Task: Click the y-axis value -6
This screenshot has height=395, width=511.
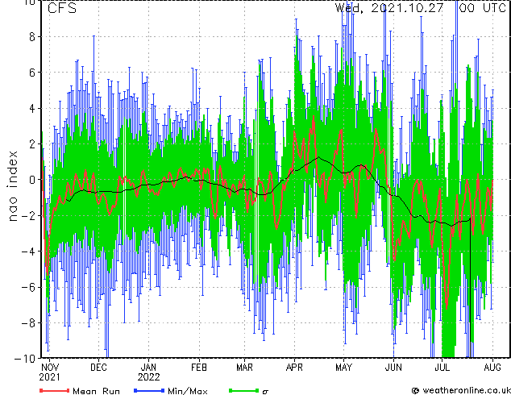Action: coord(28,287)
